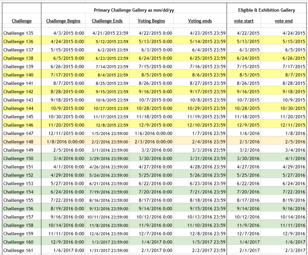
Task: Click Challenge 156's end date "9/13/2016 23:59:00"
Action: point(109,209)
